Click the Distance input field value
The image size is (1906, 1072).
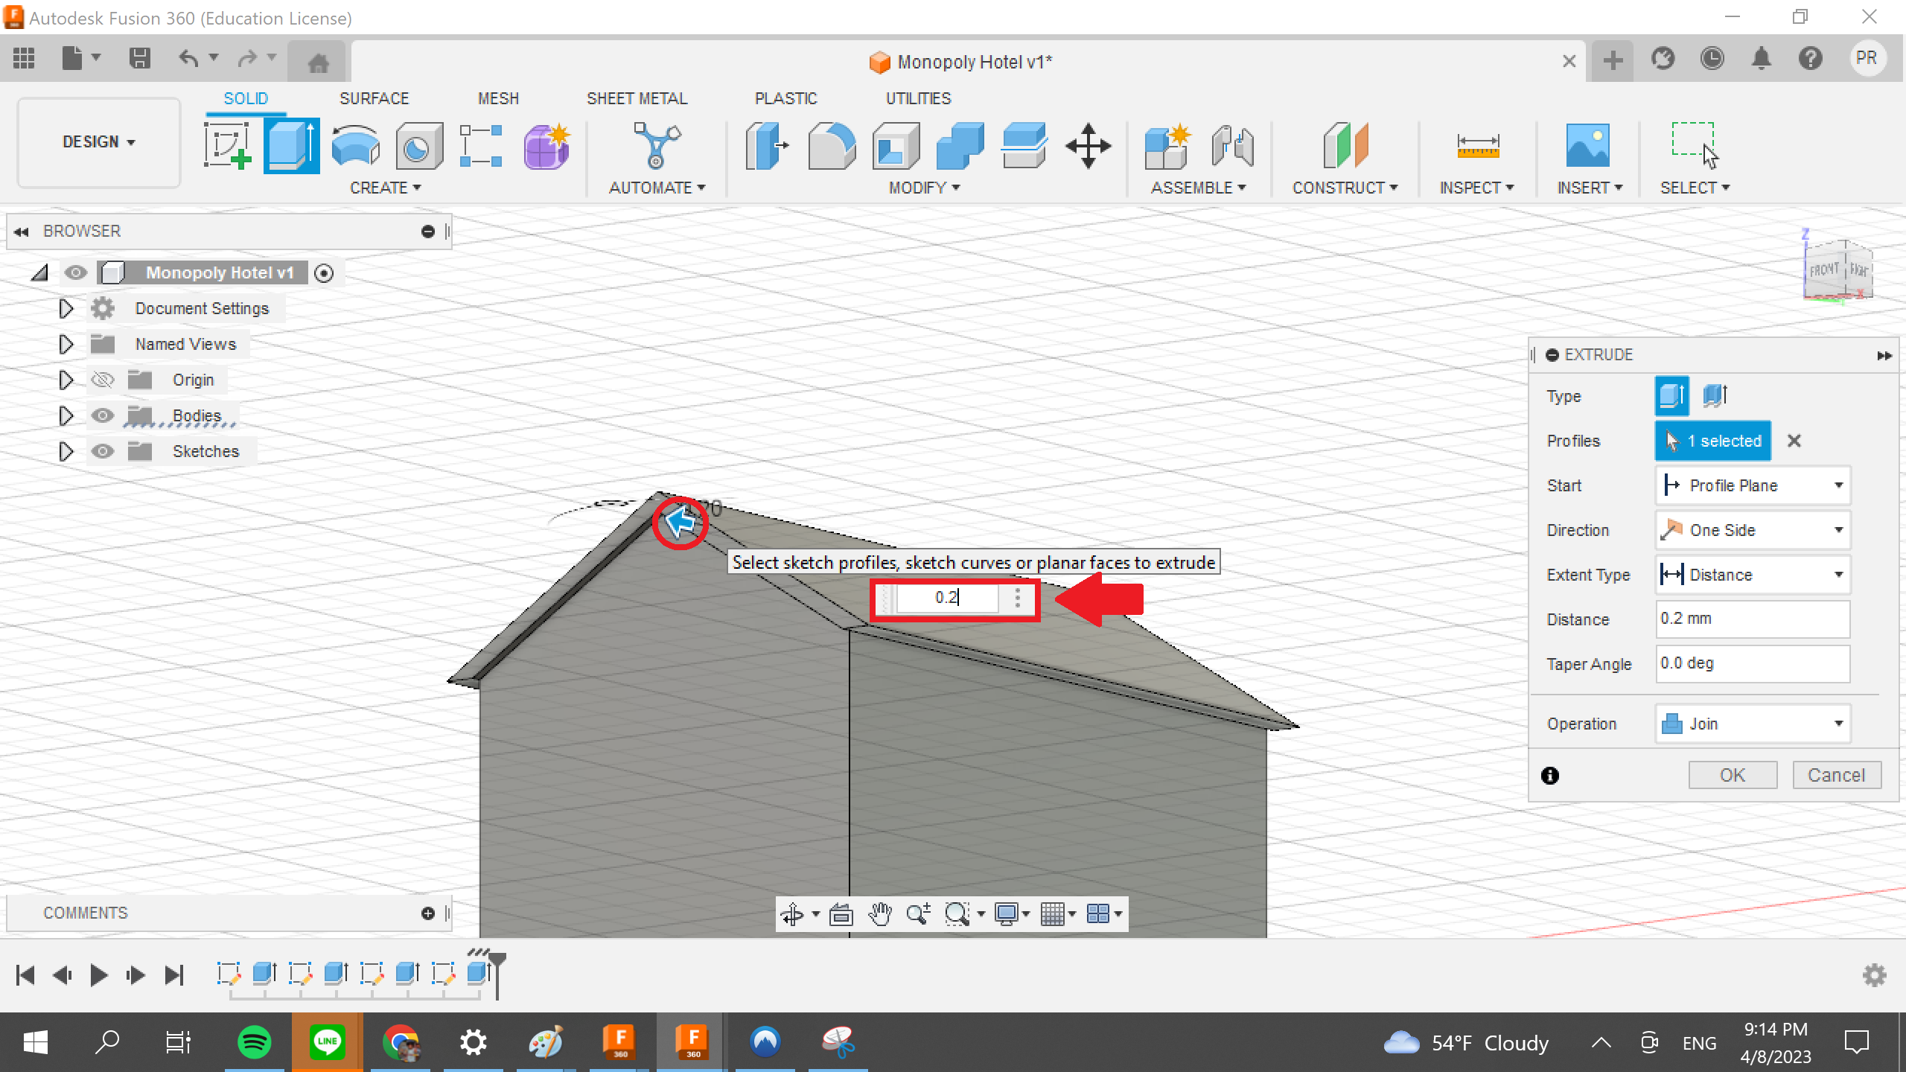tap(1750, 618)
